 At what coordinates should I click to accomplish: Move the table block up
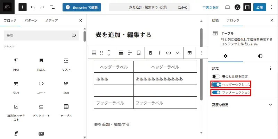pos(109,51)
